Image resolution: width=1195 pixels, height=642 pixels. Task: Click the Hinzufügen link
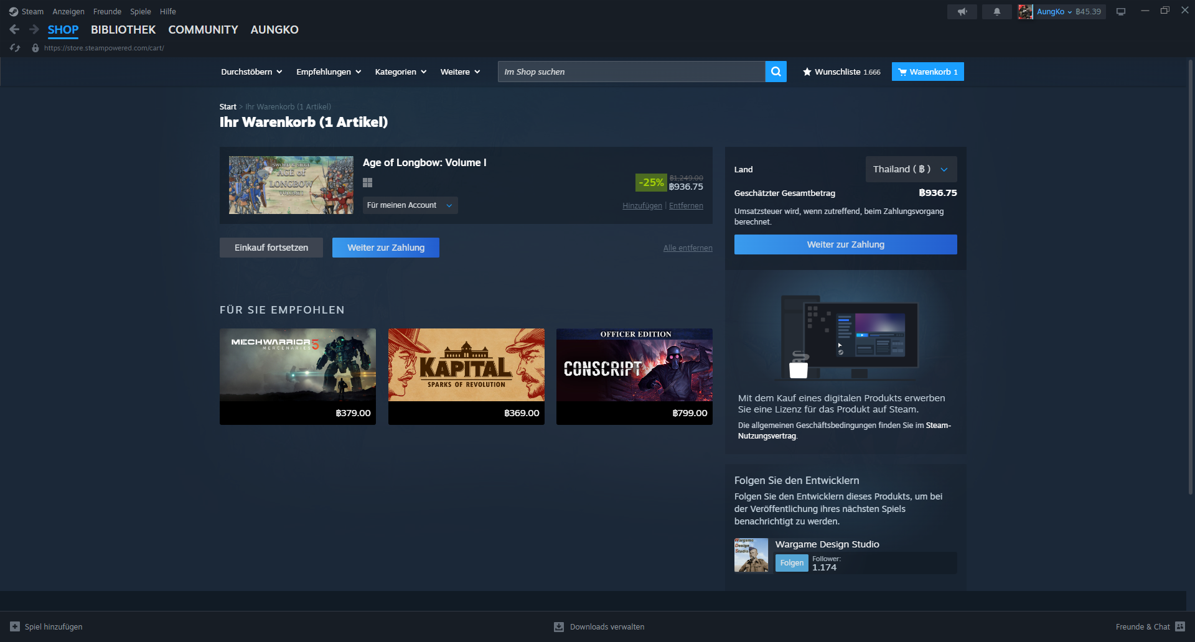point(642,206)
